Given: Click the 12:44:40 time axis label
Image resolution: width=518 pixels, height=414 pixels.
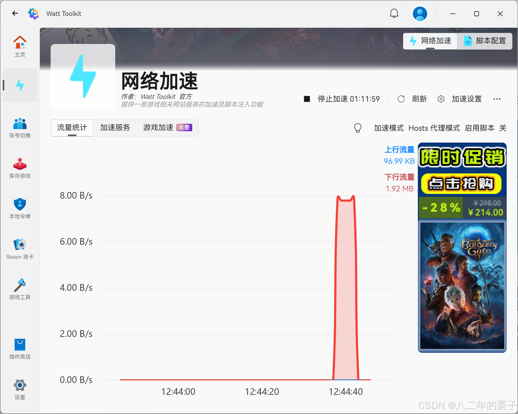Looking at the screenshot, I should (x=346, y=392).
